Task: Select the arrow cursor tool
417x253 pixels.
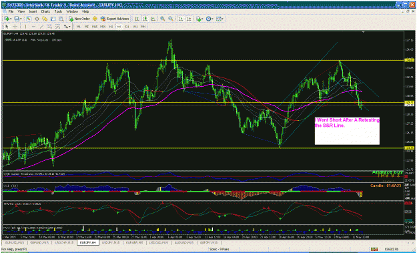Action: [x=7, y=27]
